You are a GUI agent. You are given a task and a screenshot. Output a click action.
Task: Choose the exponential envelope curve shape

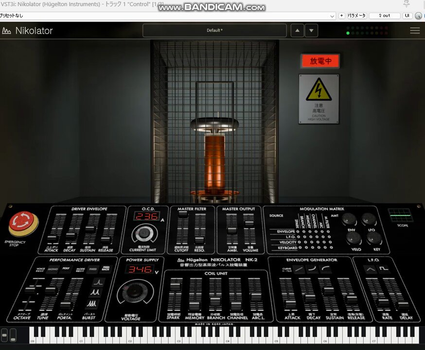[x=312, y=269]
